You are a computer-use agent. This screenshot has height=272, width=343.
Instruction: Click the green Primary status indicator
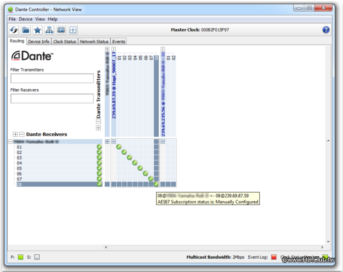coord(21,257)
